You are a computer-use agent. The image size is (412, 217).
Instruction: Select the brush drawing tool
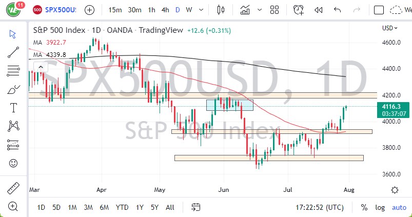tap(13, 89)
